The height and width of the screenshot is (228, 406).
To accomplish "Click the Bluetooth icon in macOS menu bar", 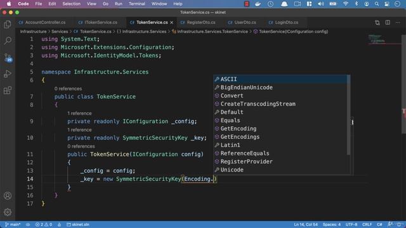I will tap(357, 4).
